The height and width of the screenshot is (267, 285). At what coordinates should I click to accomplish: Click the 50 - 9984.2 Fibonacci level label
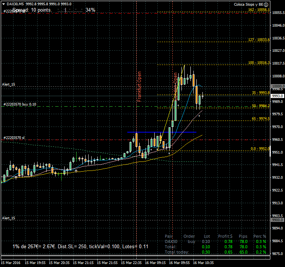tap(261, 106)
